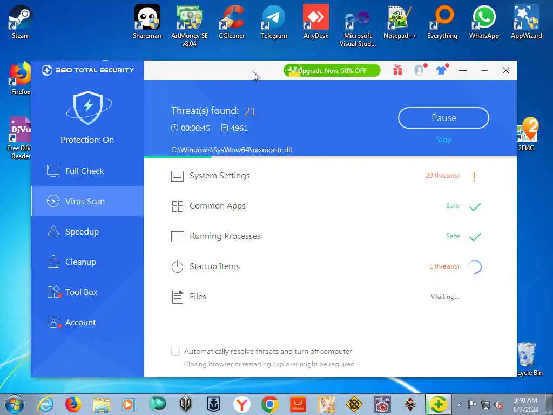The width and height of the screenshot is (553, 415).
Task: Open Cleanup in sidebar
Action: coord(87,262)
